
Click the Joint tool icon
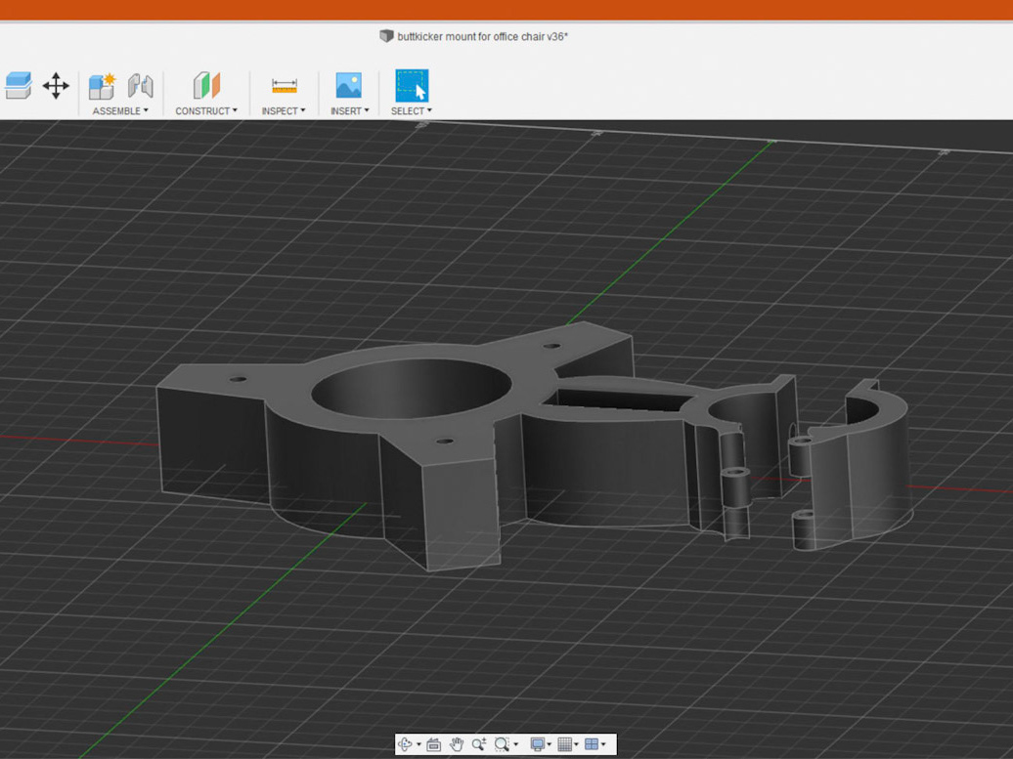[141, 86]
